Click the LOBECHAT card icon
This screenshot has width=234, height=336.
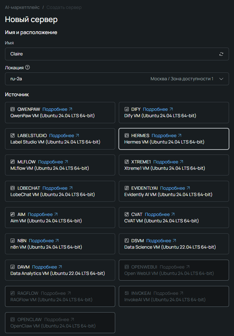pyautogui.click(x=13, y=188)
